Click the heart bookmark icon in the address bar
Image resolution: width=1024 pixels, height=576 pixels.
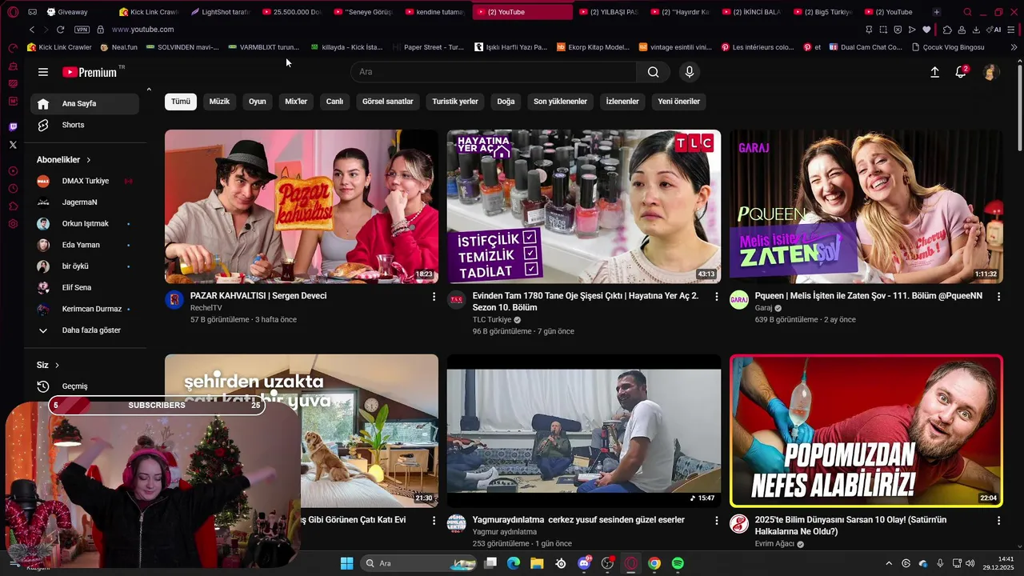coord(926,30)
